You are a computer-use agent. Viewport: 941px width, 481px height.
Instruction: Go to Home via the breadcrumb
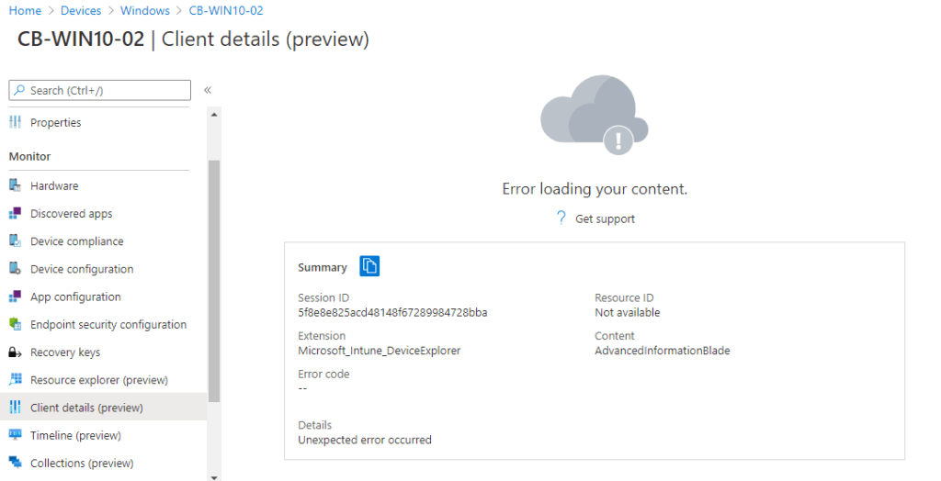(25, 11)
